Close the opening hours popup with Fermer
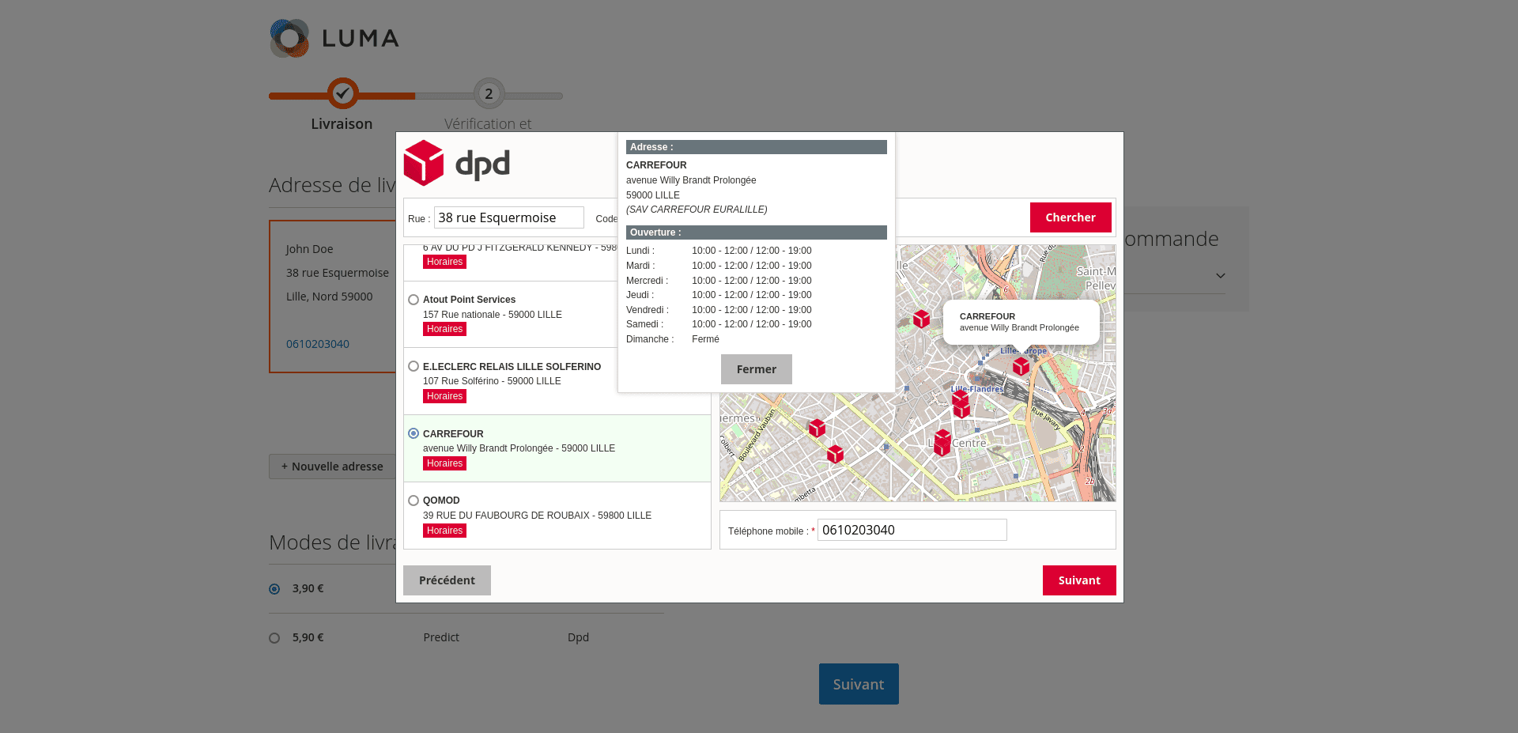The width and height of the screenshot is (1518, 733). pyautogui.click(x=756, y=368)
